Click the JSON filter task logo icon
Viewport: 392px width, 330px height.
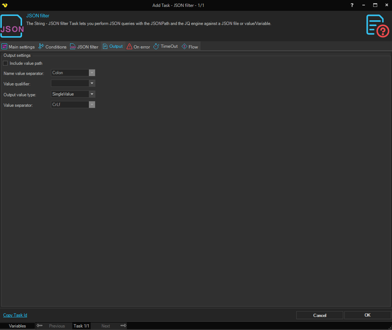click(12, 26)
